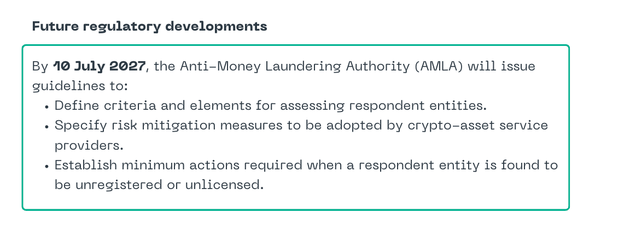Click the third bullet 'Establish minimum actions required'
This screenshot has width=630, height=236.
[178, 165]
